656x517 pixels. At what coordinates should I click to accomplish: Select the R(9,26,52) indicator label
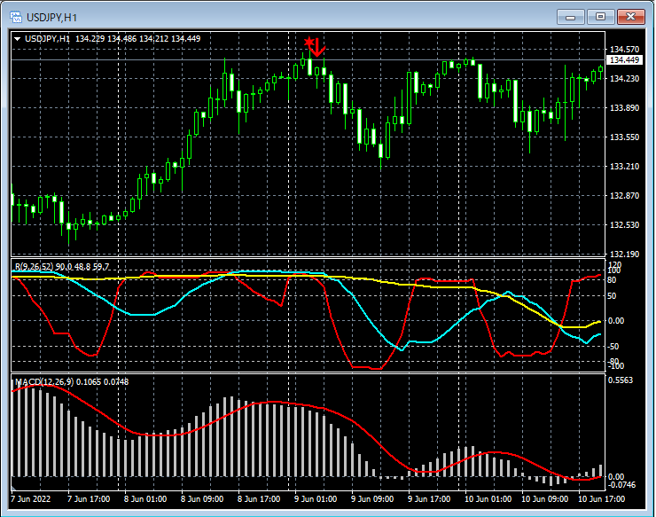click(34, 266)
